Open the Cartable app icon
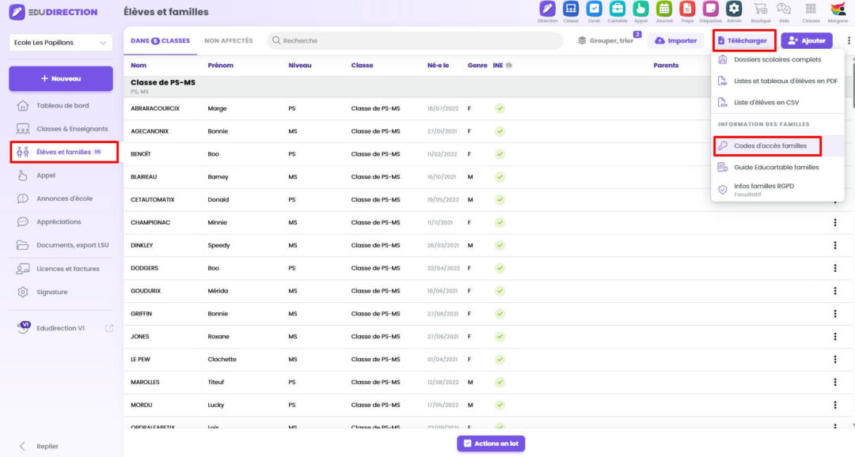This screenshot has height=457, width=855. coord(617,9)
